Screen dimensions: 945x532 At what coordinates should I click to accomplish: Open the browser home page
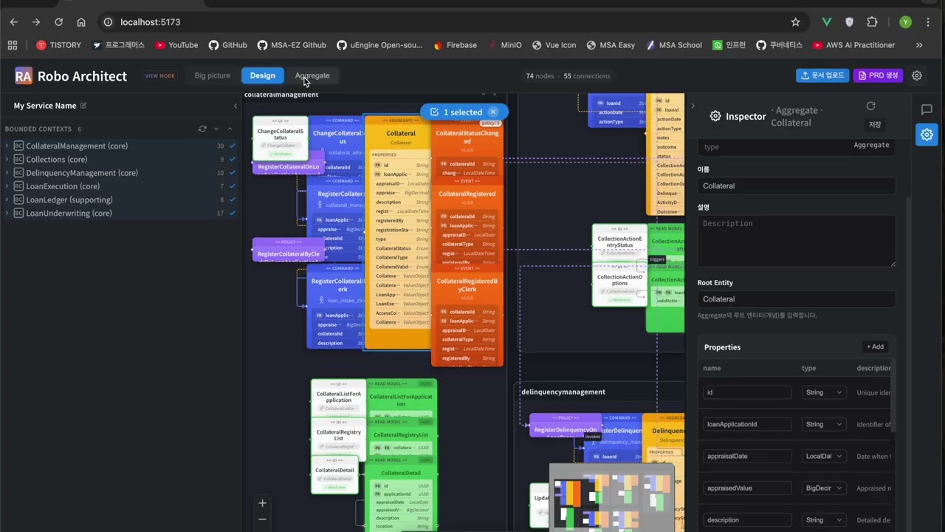point(81,22)
